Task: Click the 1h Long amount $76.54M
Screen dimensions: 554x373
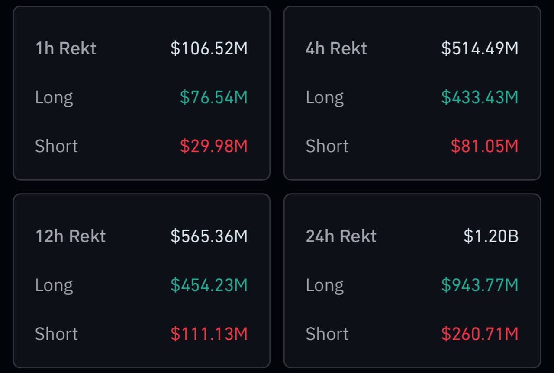Action: pos(214,97)
